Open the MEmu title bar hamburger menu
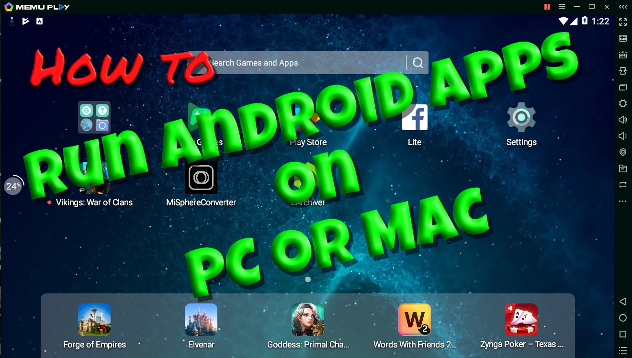This screenshot has width=632, height=358. [x=562, y=7]
